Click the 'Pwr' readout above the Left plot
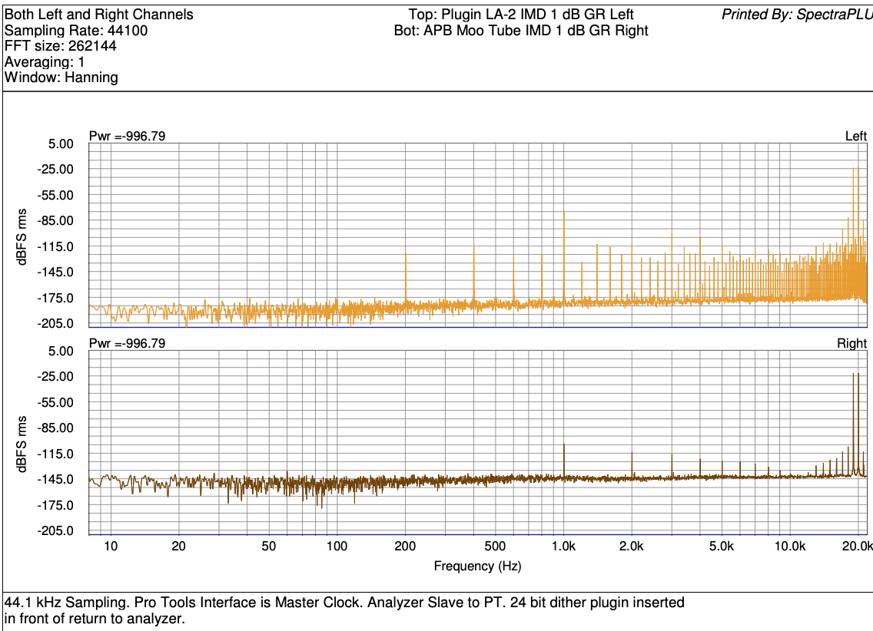Screen dimensions: 873x631 127,137
